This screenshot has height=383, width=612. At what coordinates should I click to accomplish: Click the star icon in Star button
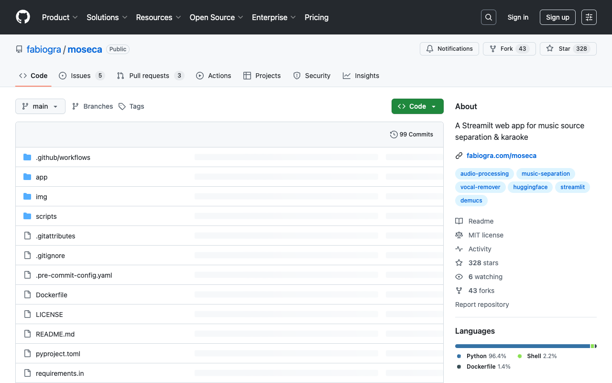tap(550, 49)
